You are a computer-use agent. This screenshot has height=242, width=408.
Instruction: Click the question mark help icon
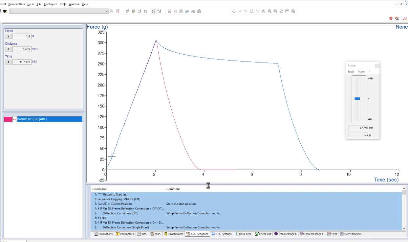coord(2,11)
